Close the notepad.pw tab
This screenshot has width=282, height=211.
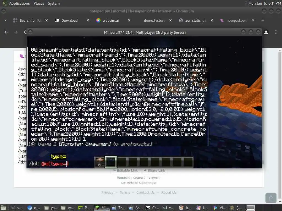pyautogui.click(x=253, y=20)
